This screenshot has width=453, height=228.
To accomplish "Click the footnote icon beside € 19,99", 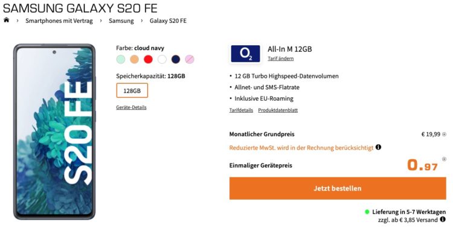I will [444, 134].
